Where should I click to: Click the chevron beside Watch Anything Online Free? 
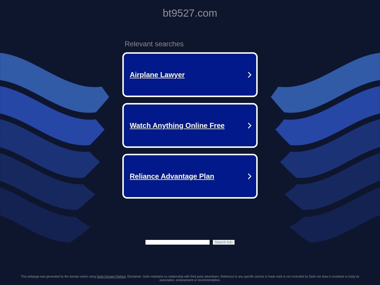(x=249, y=126)
